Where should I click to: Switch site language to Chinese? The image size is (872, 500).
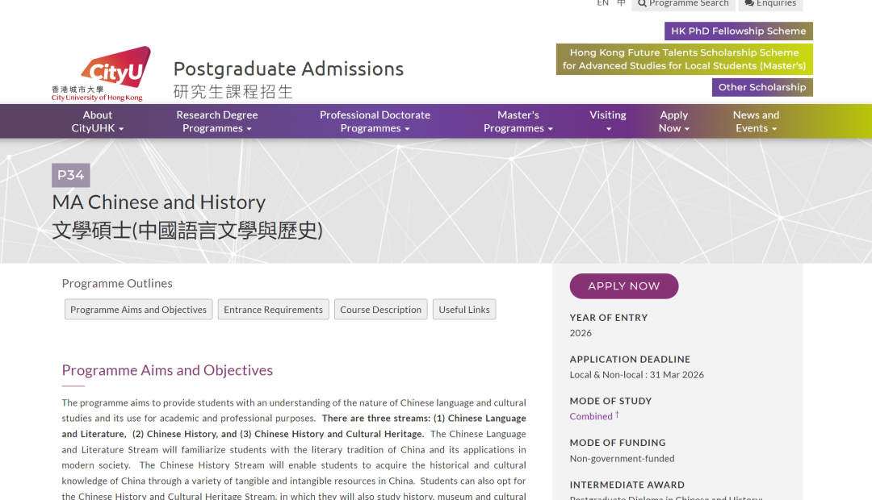620,3
